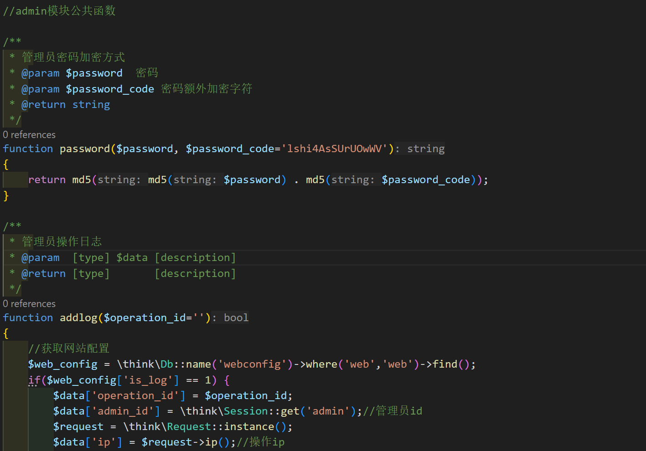Click the '//获取网站配置' comment

(69, 348)
